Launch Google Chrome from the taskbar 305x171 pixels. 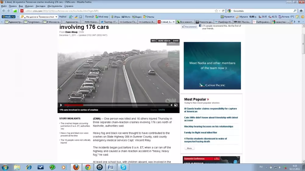[88, 167]
